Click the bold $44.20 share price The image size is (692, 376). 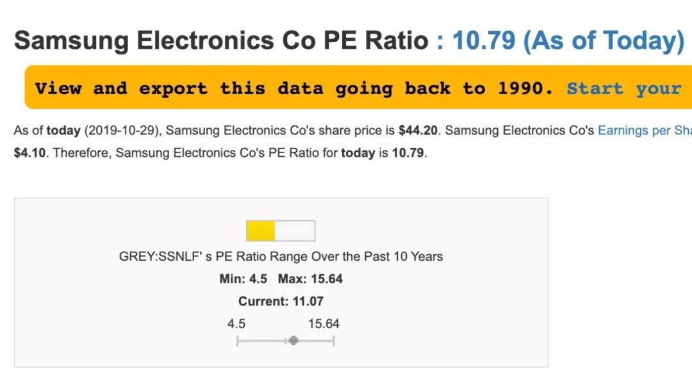418,131
